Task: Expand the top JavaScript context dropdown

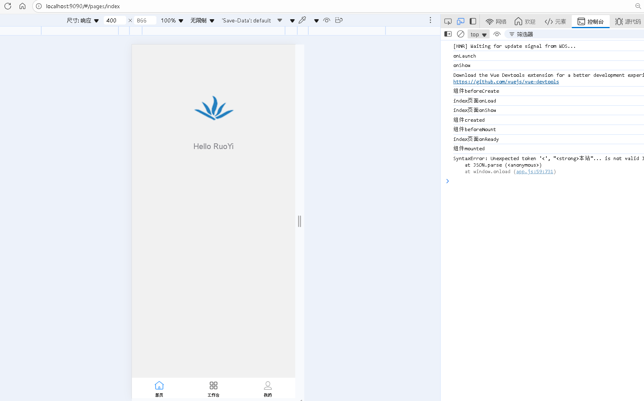Action: pos(479,35)
